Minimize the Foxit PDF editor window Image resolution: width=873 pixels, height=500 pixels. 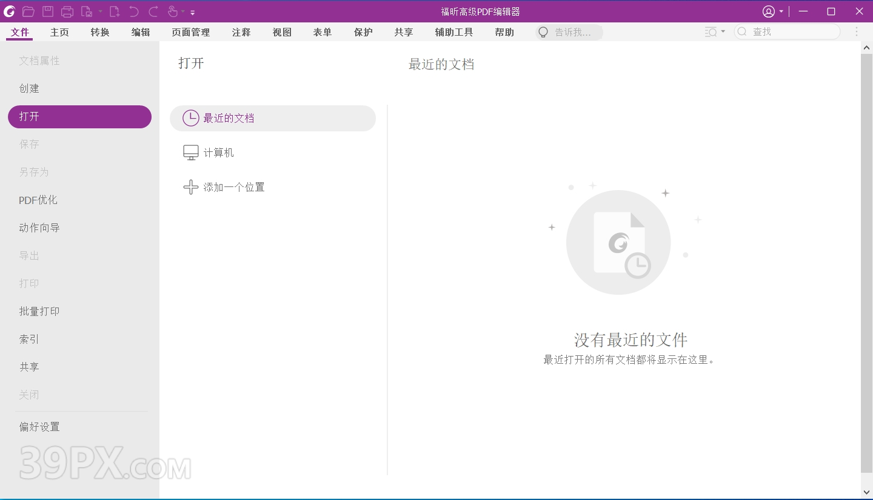(x=803, y=12)
